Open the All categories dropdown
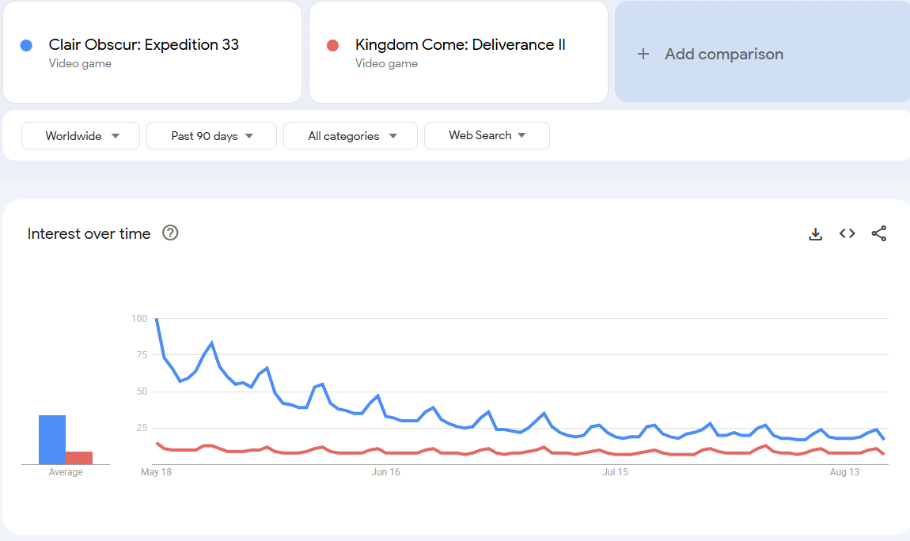 (x=351, y=136)
